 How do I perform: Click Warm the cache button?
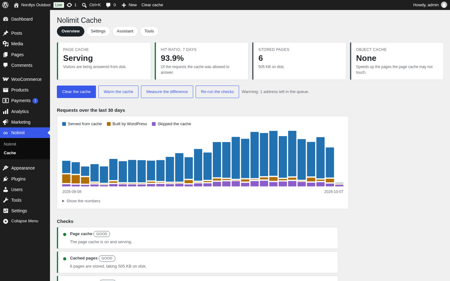tap(118, 92)
